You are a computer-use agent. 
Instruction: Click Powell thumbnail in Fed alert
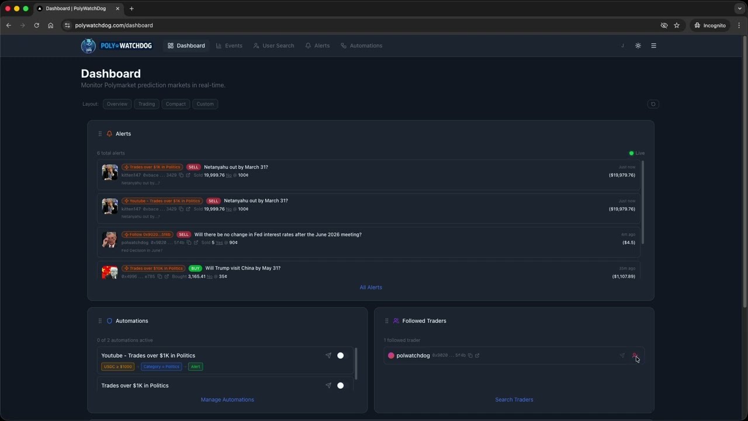pyautogui.click(x=109, y=240)
